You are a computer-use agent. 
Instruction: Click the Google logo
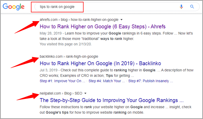(14, 7)
